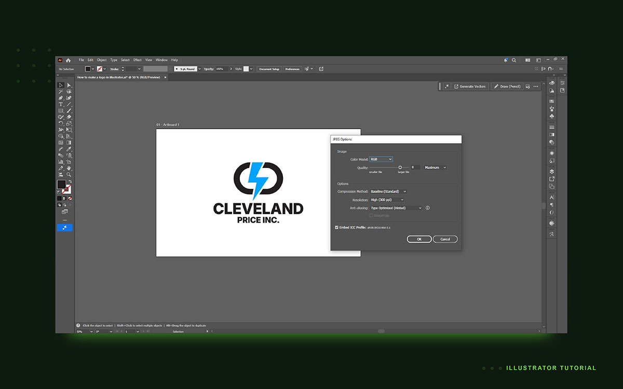
Task: Expand the Style dropdown arrow
Action: click(x=251, y=69)
